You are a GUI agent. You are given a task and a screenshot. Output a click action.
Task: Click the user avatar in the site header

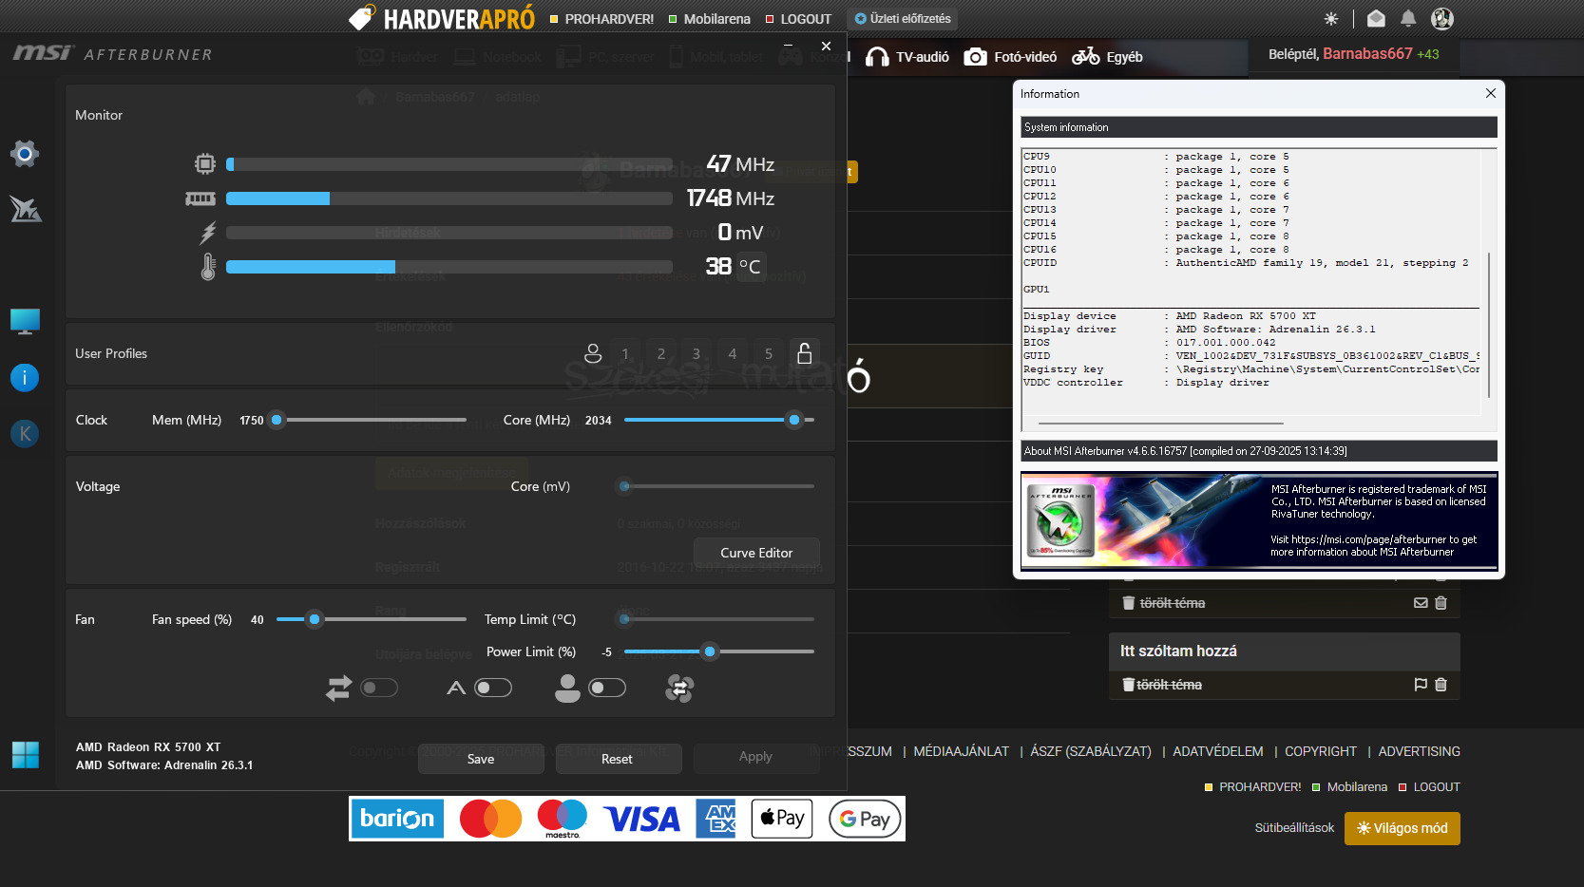(x=1442, y=18)
